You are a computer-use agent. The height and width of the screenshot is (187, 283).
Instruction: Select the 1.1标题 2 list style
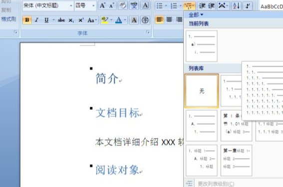pyautogui.click(x=270, y=131)
